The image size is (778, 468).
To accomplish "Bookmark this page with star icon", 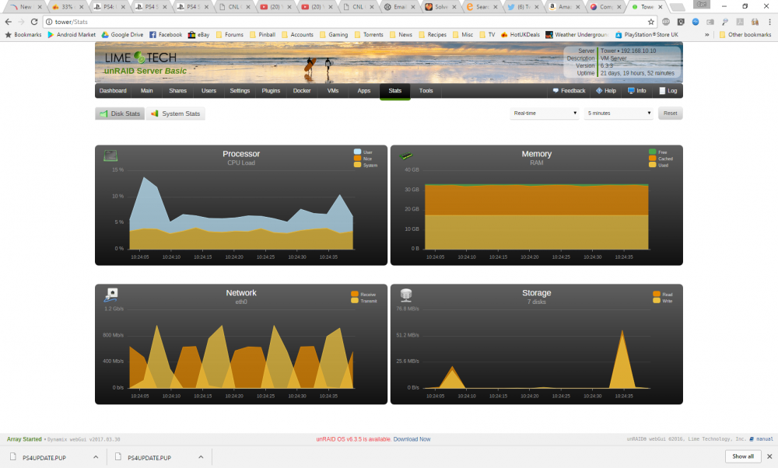I will point(651,22).
